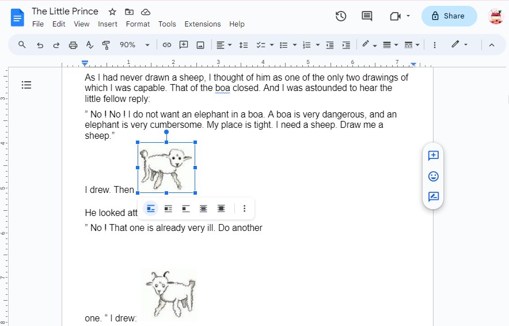
Task: Click the document title The Little Prince
Action: point(65,12)
